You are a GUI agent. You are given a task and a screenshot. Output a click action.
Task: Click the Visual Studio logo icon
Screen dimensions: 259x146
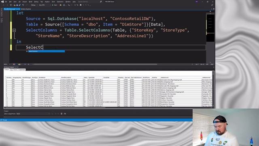2,2
